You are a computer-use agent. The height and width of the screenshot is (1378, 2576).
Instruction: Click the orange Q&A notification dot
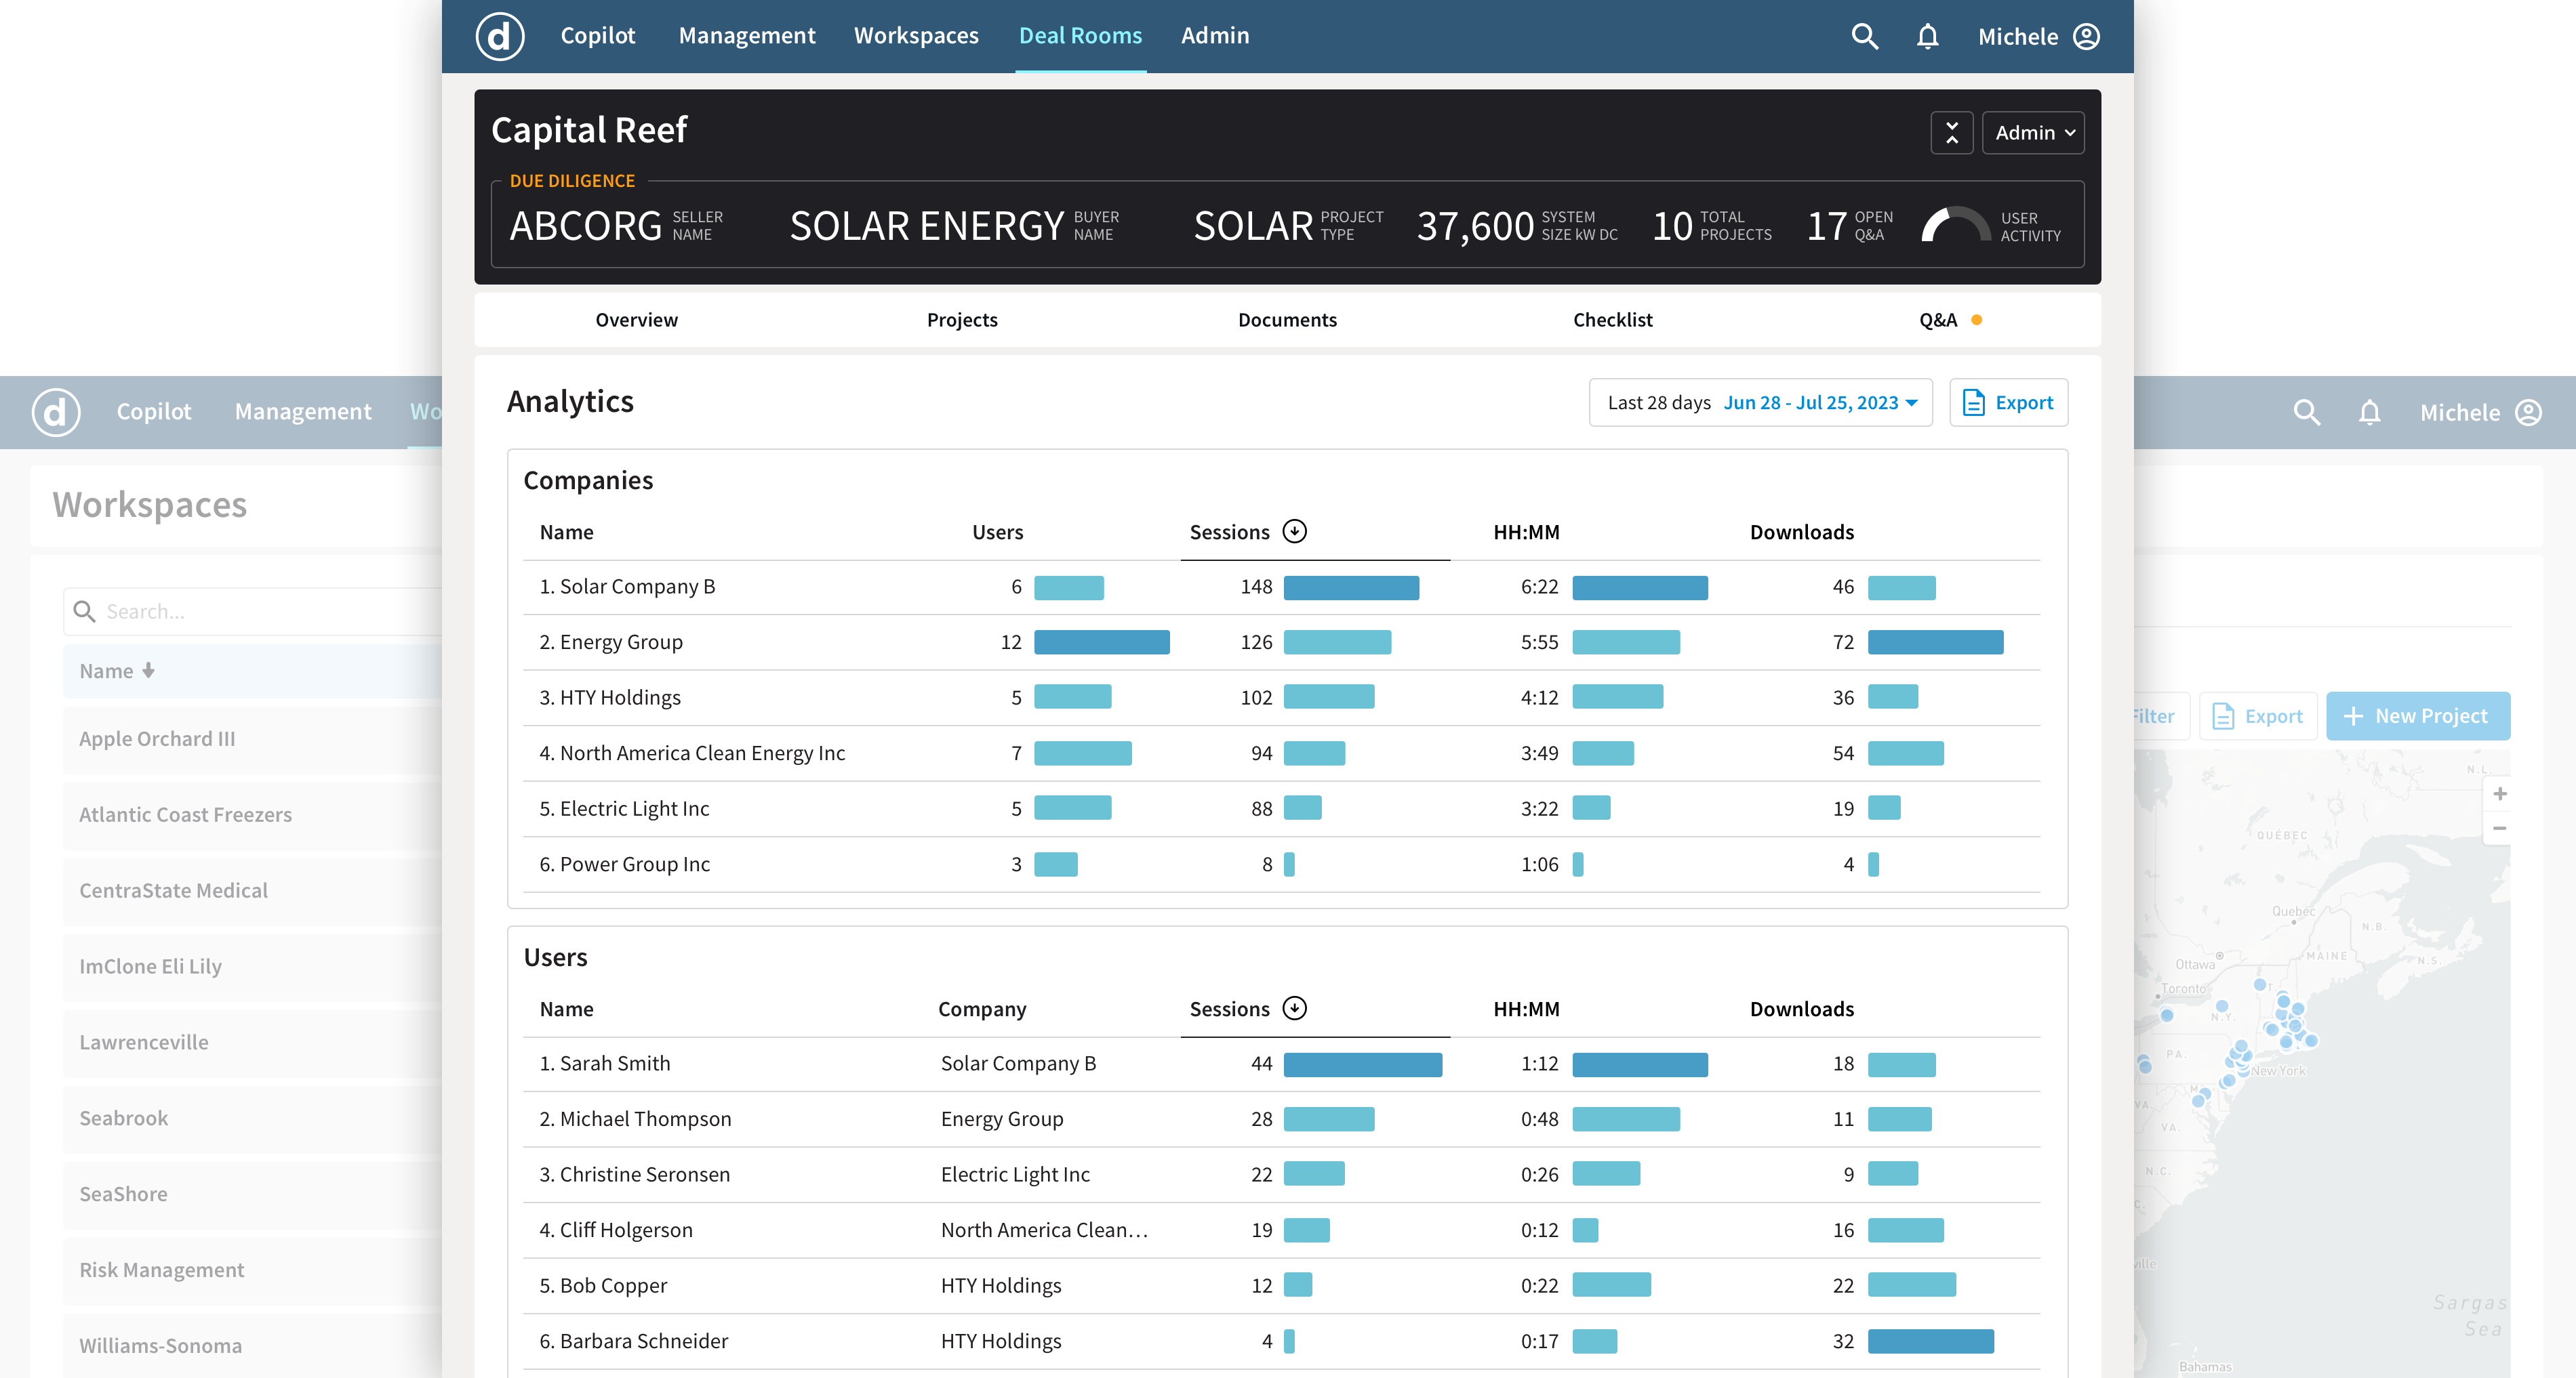(x=1976, y=320)
